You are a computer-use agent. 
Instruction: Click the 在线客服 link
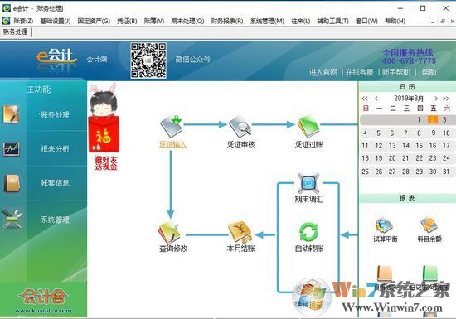(x=360, y=72)
